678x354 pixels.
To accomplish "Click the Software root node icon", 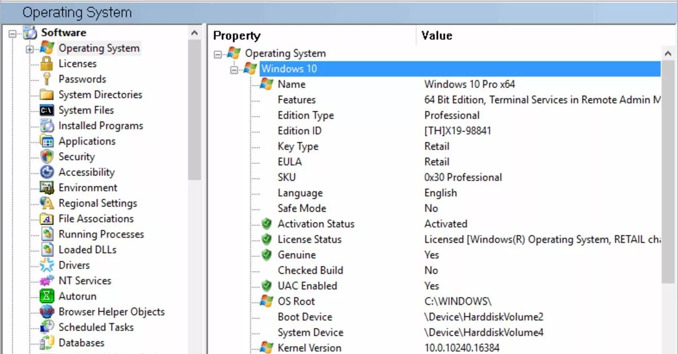I will point(31,33).
